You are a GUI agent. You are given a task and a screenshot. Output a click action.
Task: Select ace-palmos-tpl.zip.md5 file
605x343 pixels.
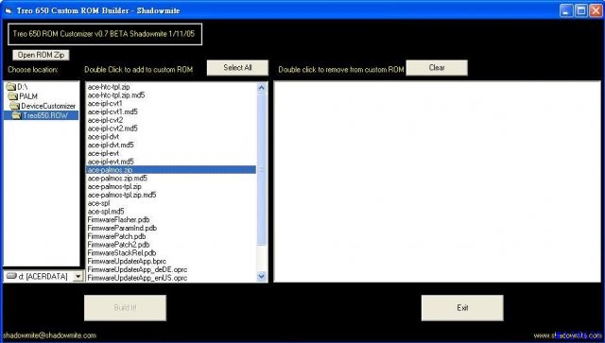click(122, 195)
